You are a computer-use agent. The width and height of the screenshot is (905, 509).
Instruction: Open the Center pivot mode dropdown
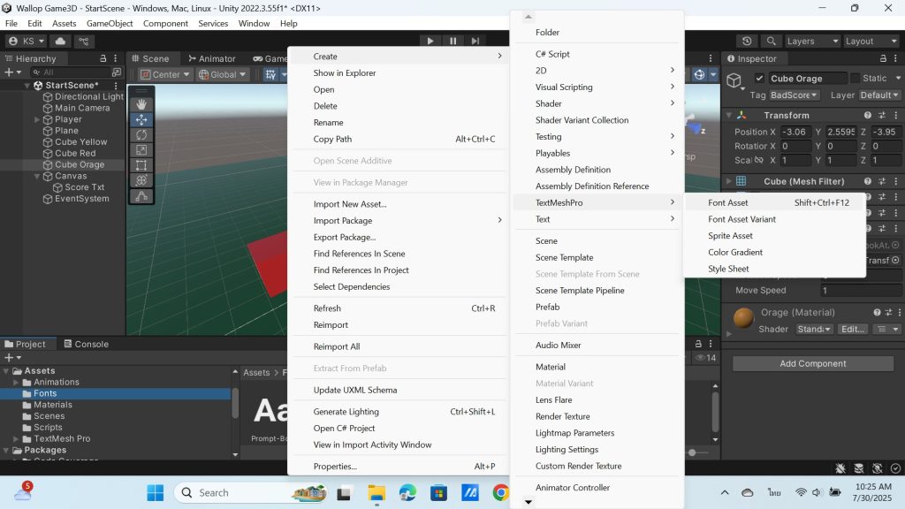click(x=165, y=74)
